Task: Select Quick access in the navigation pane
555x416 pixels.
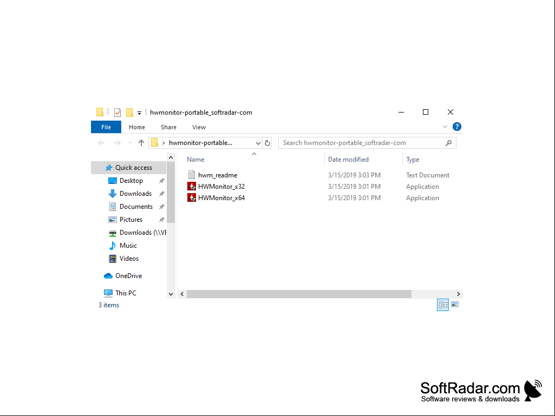Action: tap(129, 168)
